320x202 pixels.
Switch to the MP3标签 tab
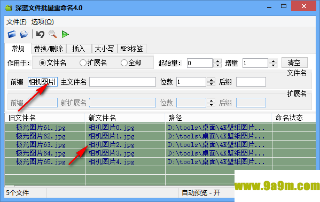point(131,49)
